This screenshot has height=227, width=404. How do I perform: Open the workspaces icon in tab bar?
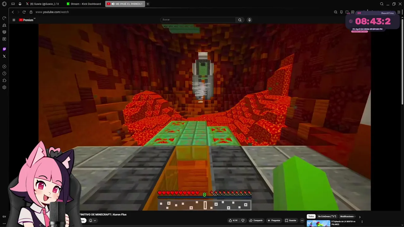[x=13, y=4]
